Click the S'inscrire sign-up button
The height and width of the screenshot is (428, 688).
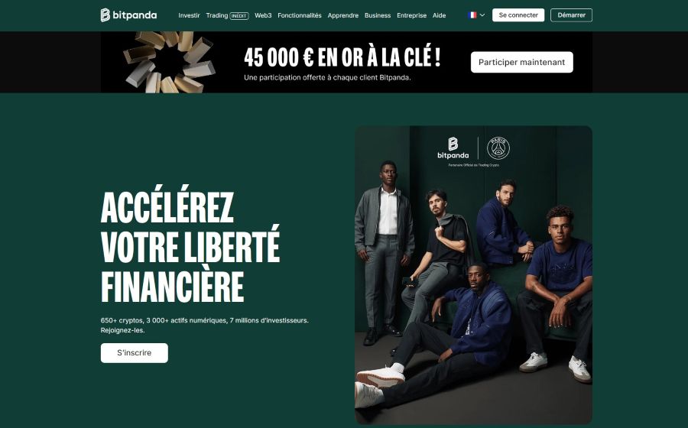click(135, 353)
